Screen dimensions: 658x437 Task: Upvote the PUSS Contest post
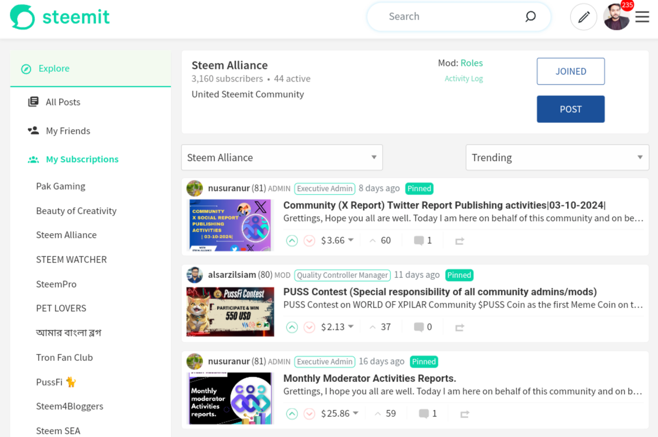click(x=292, y=327)
